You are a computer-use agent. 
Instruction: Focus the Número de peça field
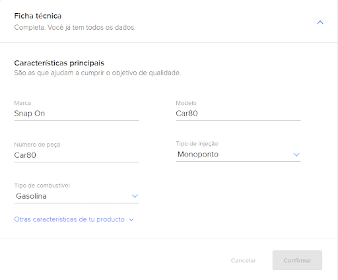(77, 155)
